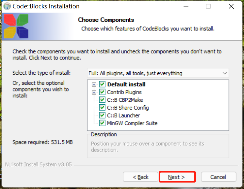Select the Default install label
Viewport: 244px width, 189px height.
click(x=126, y=84)
